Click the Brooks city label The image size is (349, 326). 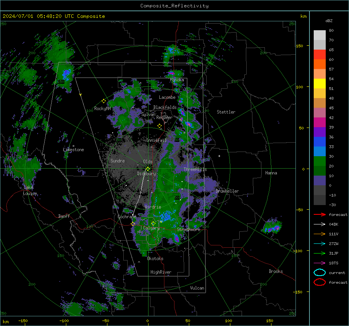(276, 271)
